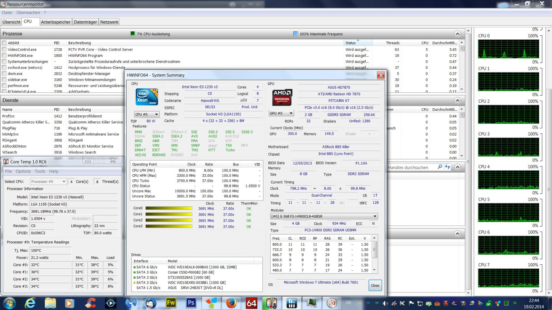The image size is (552, 310).
Task: Open Firefox from the taskbar
Action: (x=231, y=303)
